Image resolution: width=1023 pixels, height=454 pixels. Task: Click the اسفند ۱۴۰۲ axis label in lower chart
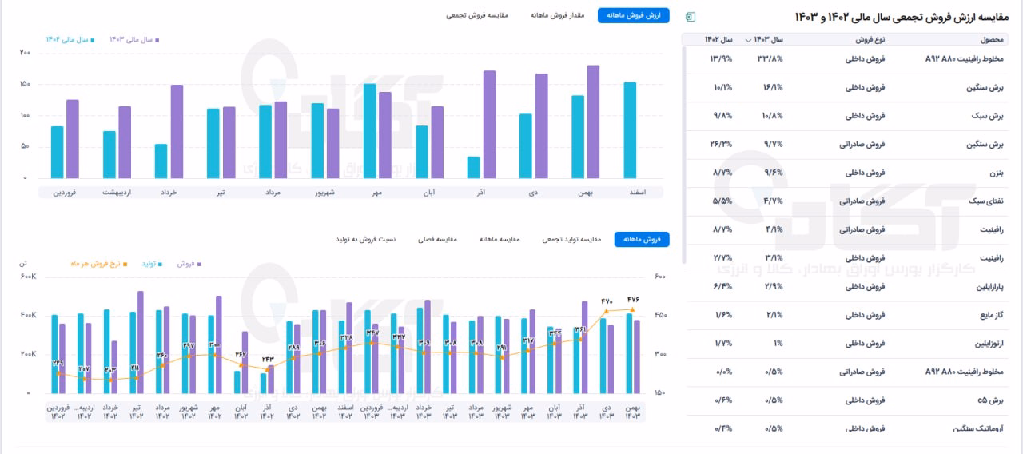click(x=345, y=412)
